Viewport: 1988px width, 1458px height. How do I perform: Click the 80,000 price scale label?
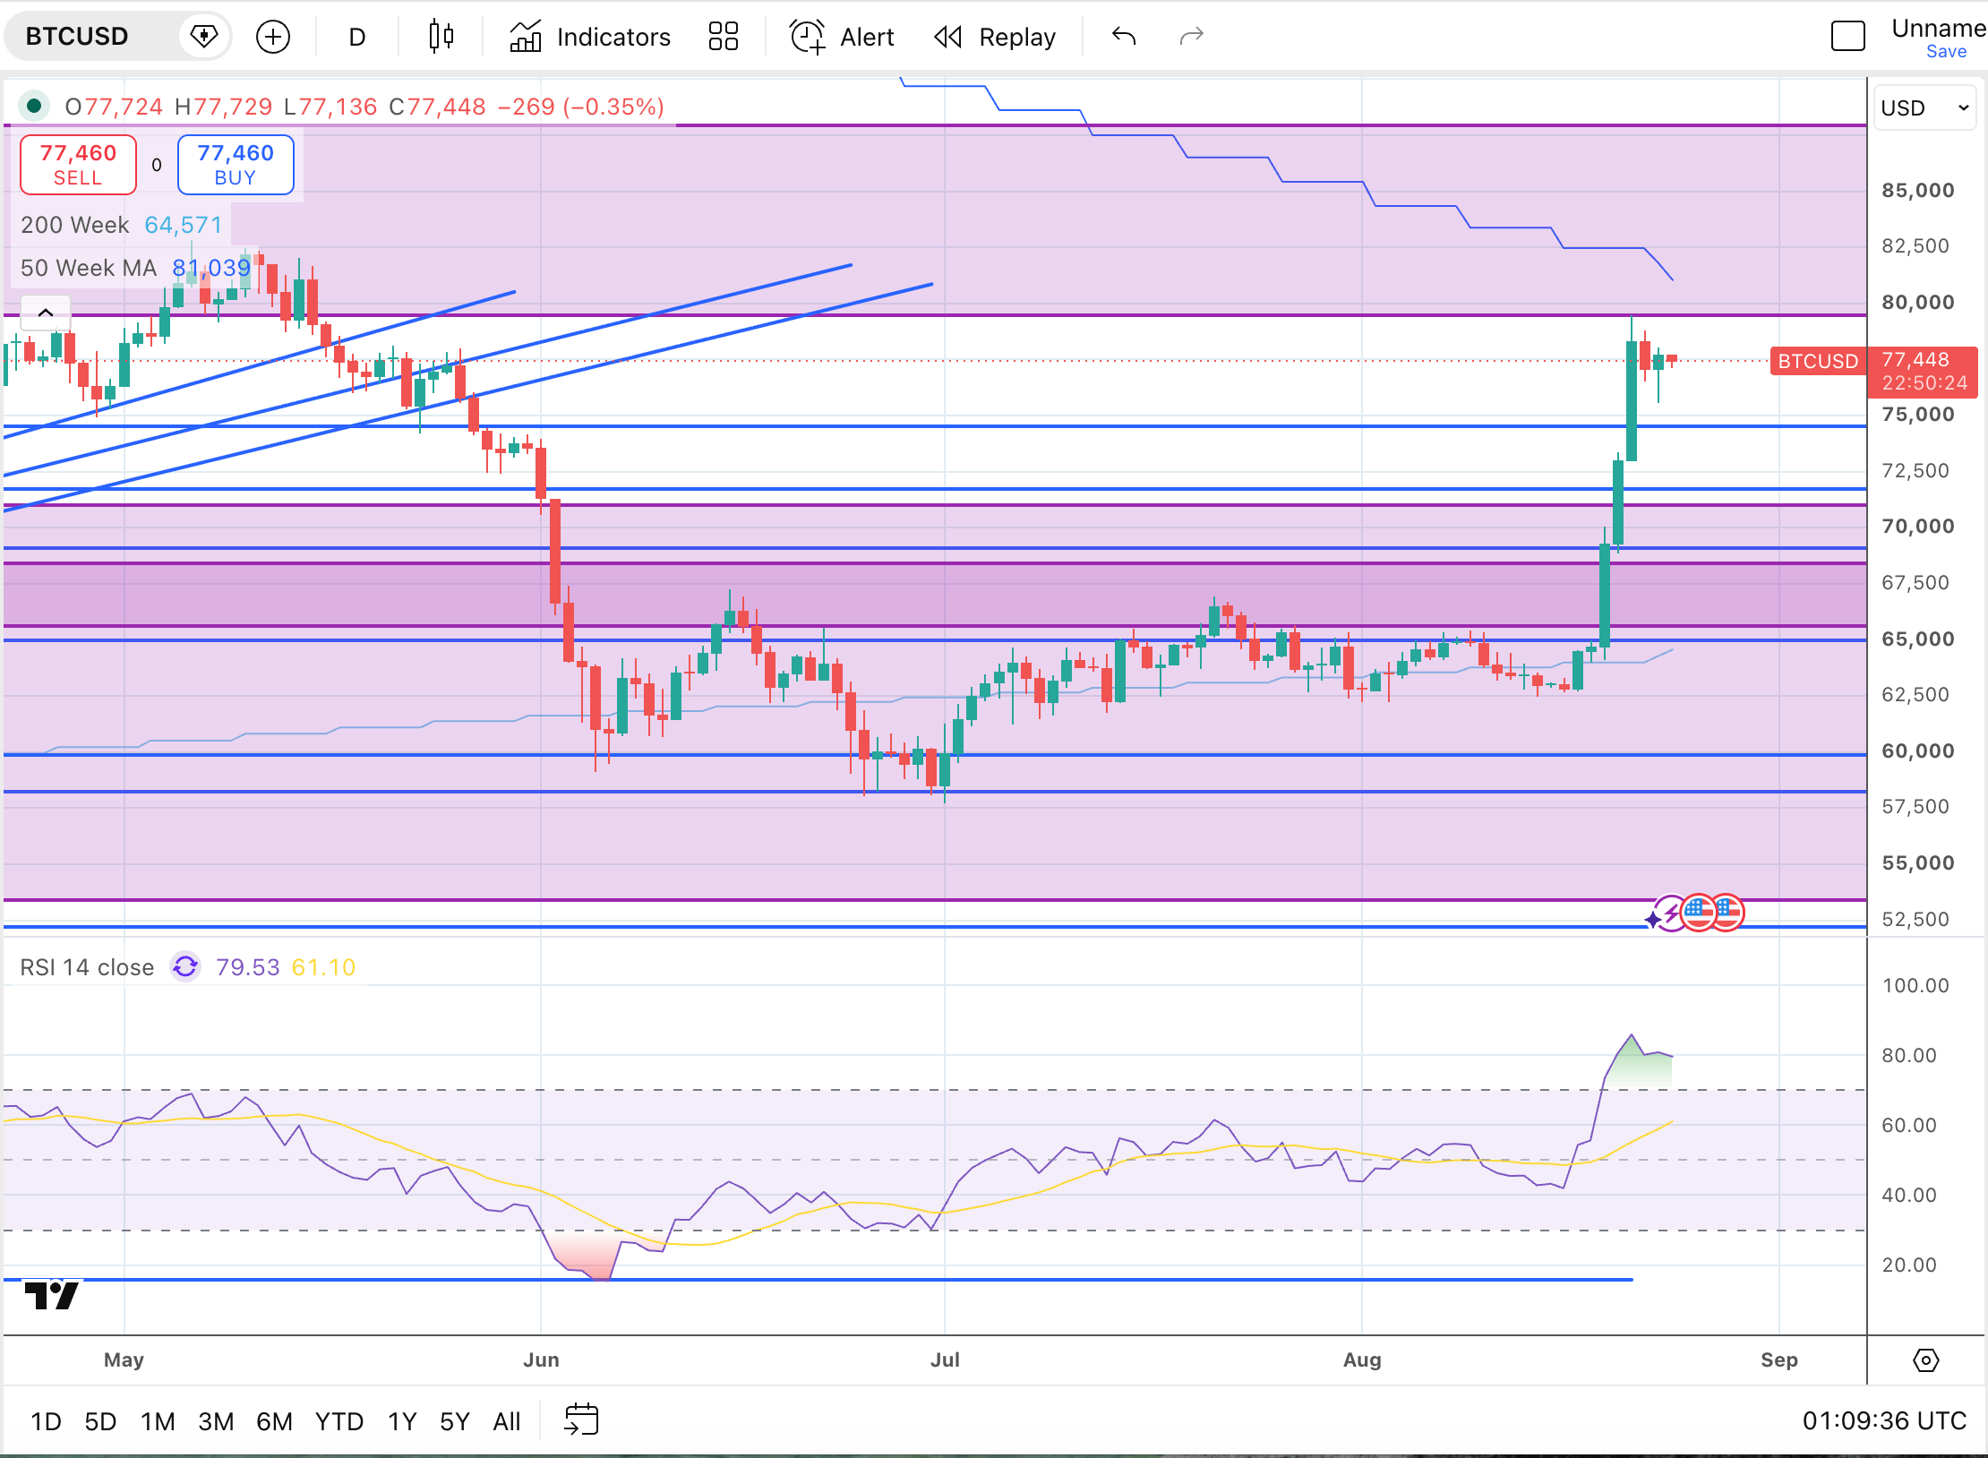point(1918,303)
